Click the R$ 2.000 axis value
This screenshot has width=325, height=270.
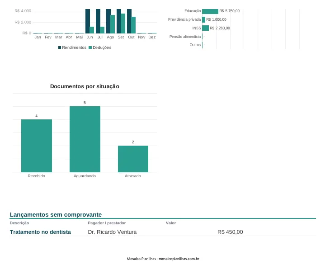pos(23,22)
